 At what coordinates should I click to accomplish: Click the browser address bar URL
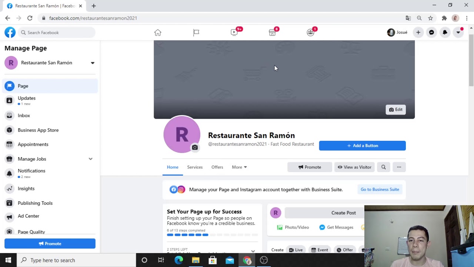coord(93,18)
